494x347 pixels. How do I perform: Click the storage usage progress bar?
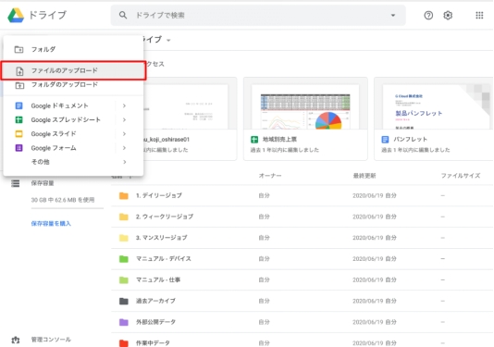click(68, 208)
